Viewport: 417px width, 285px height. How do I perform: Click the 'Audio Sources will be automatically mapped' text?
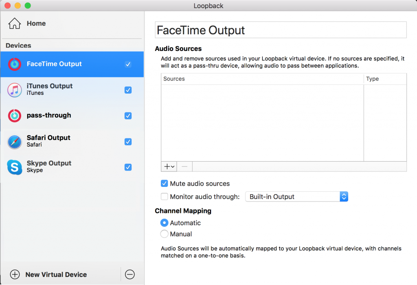[281, 252]
